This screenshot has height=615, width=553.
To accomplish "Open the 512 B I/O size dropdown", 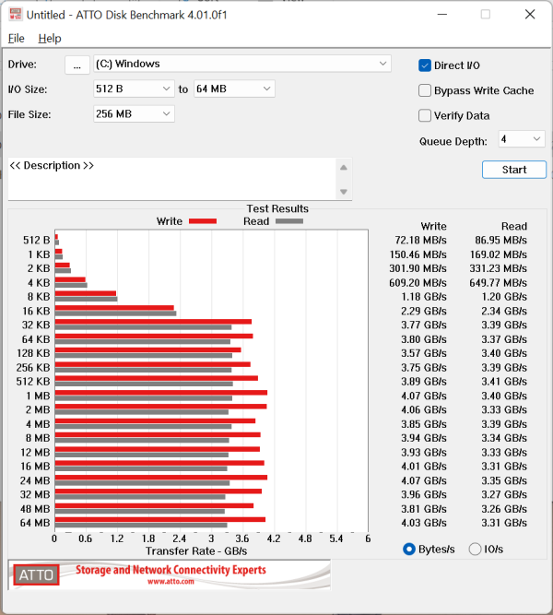I will coord(134,89).
